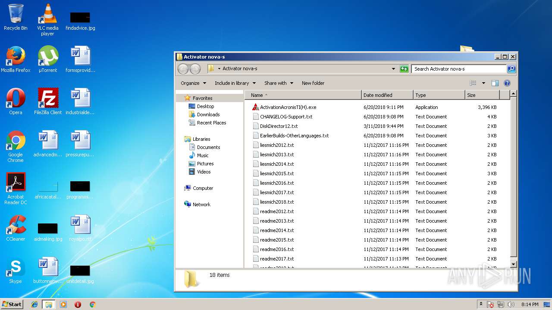Expand the address bar history dropdown
Image resolution: width=552 pixels, height=310 pixels.
(393, 69)
